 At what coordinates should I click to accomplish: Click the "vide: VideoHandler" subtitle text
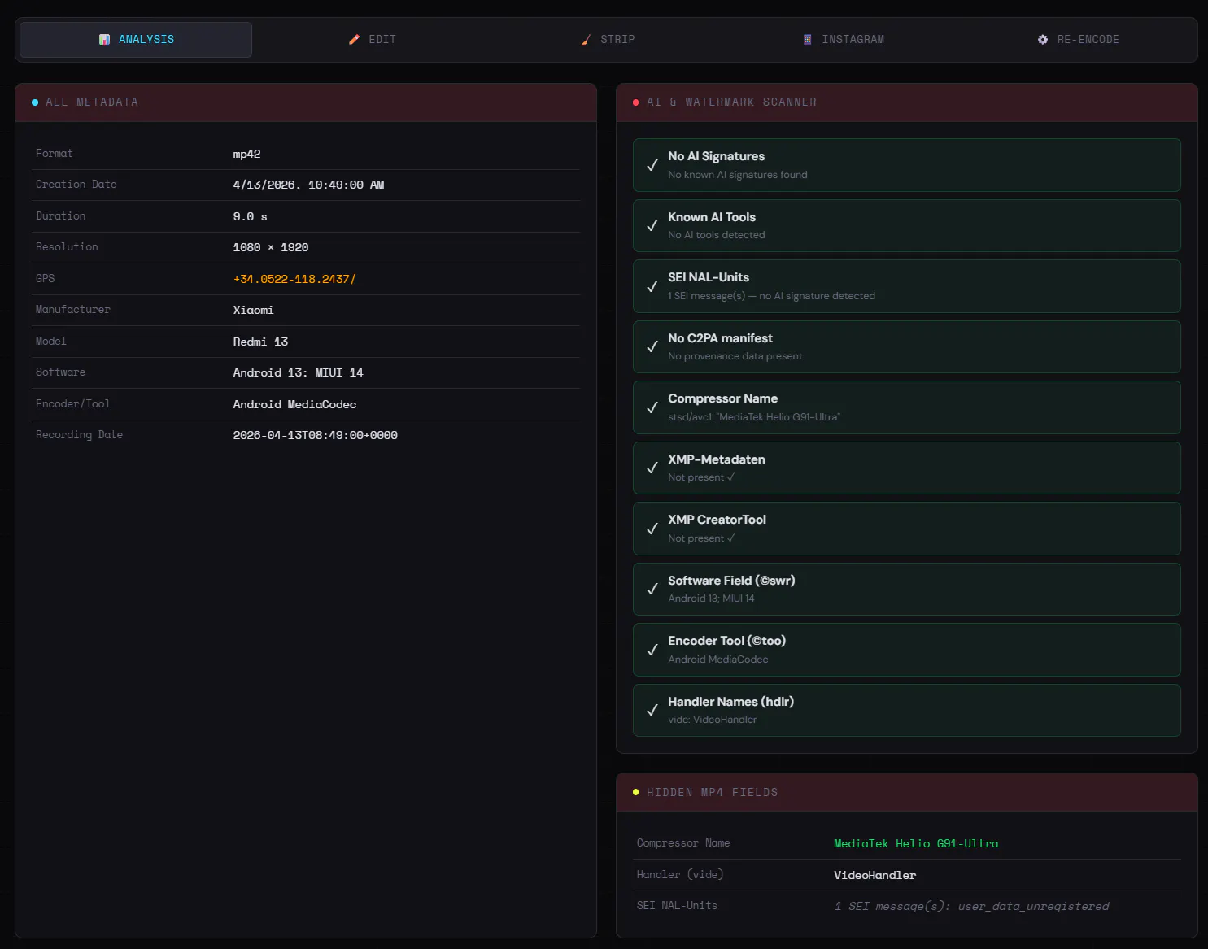(713, 720)
